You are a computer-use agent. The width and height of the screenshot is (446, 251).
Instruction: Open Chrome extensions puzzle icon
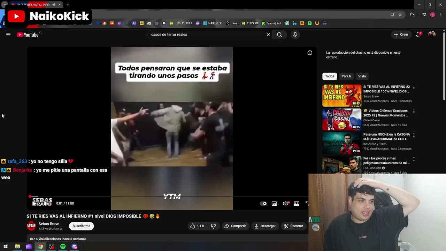[x=412, y=15]
